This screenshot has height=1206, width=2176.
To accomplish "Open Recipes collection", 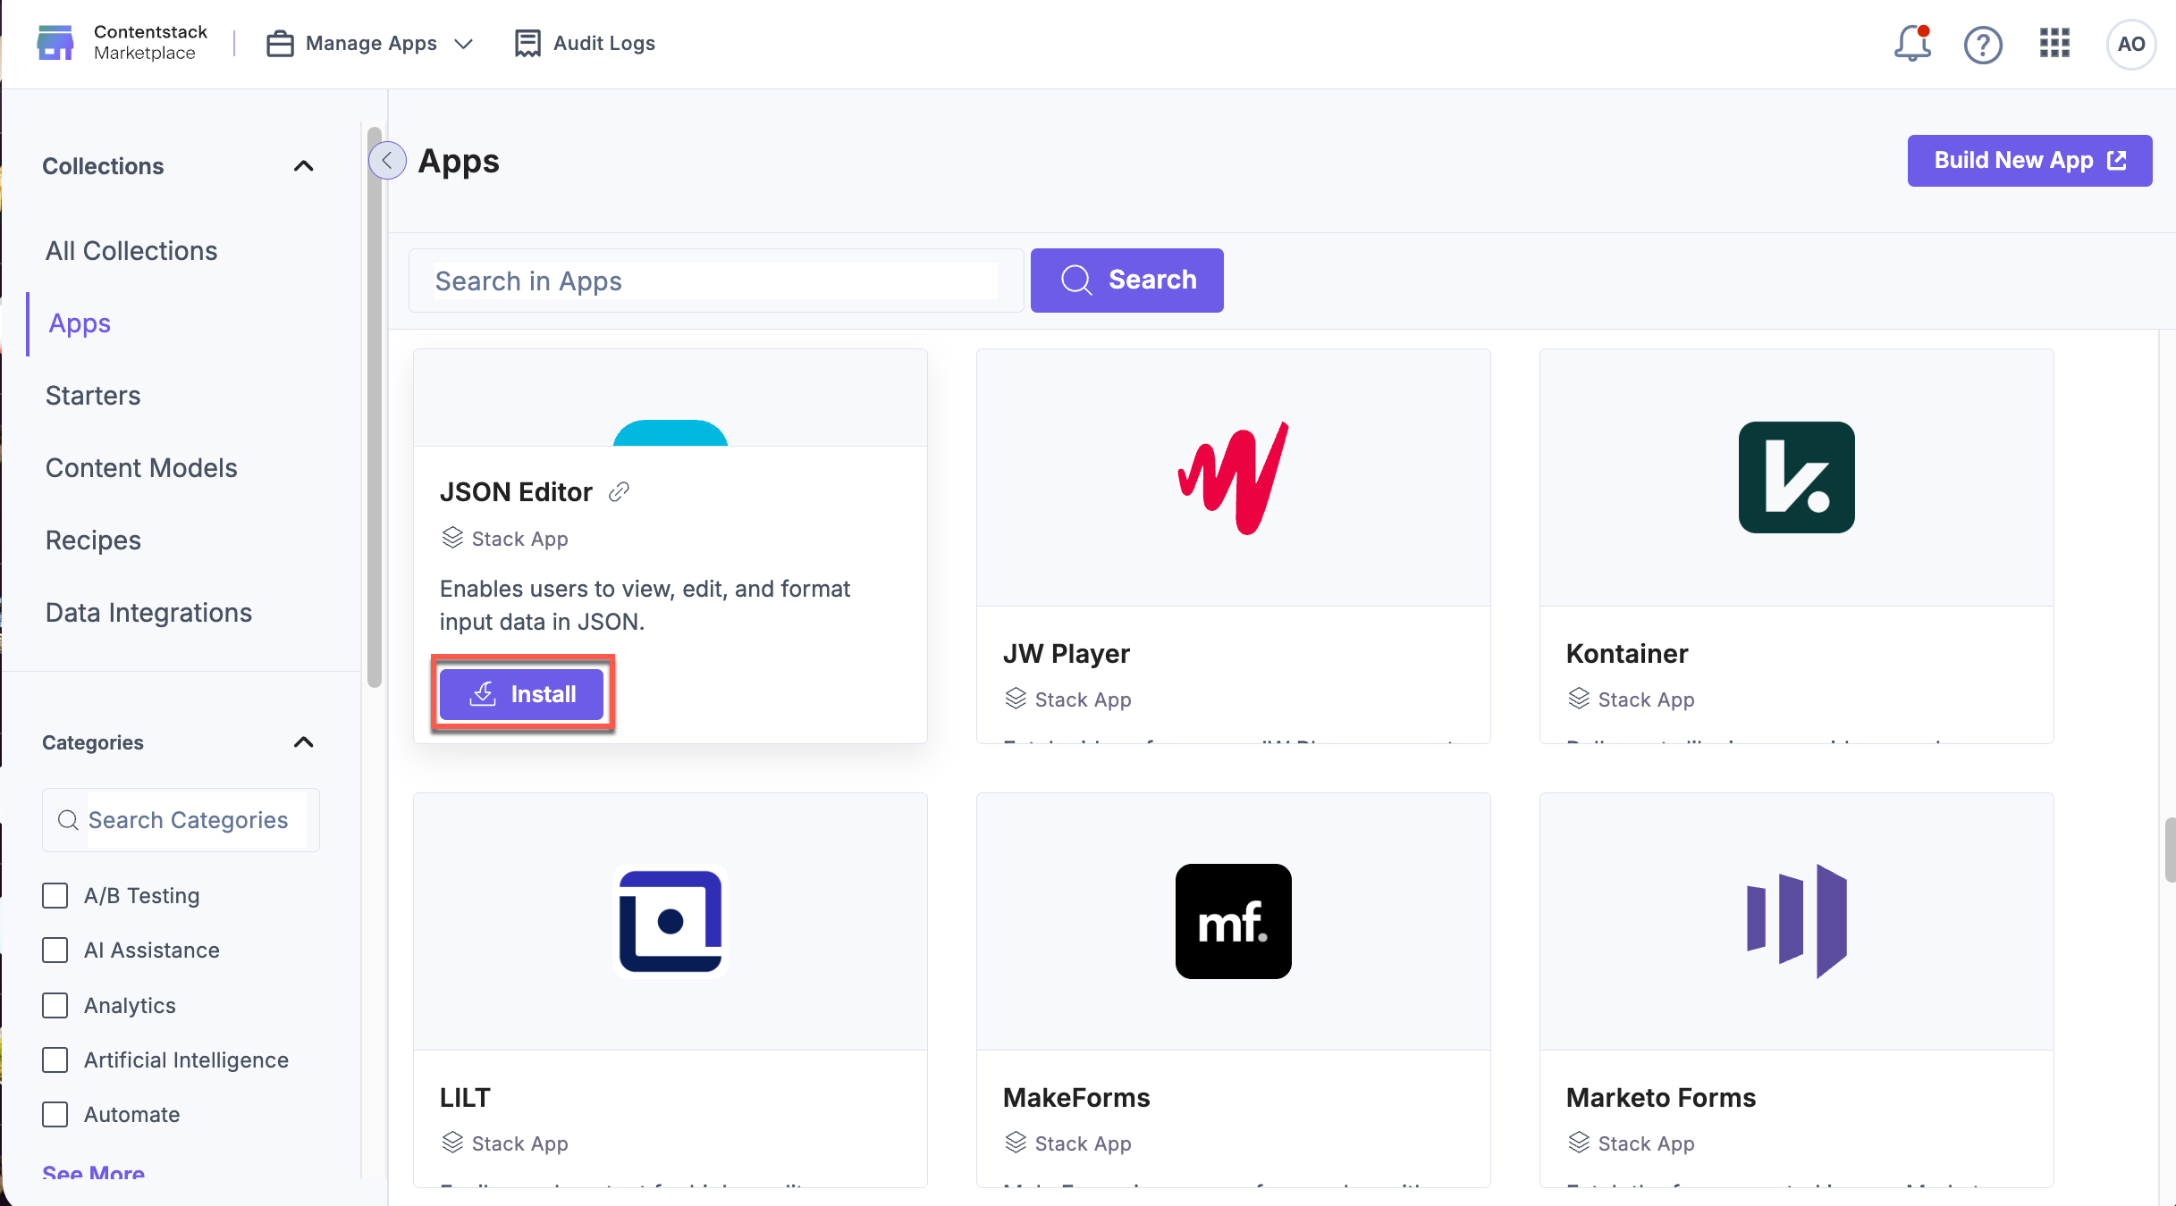I will [x=93, y=540].
